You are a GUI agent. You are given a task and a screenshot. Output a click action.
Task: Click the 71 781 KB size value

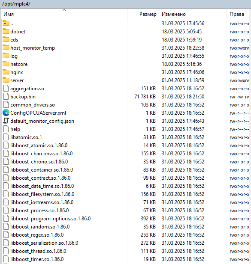click(x=145, y=97)
